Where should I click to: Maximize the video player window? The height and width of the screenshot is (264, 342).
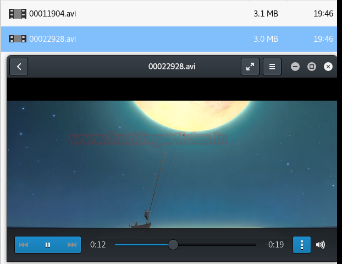pos(312,67)
